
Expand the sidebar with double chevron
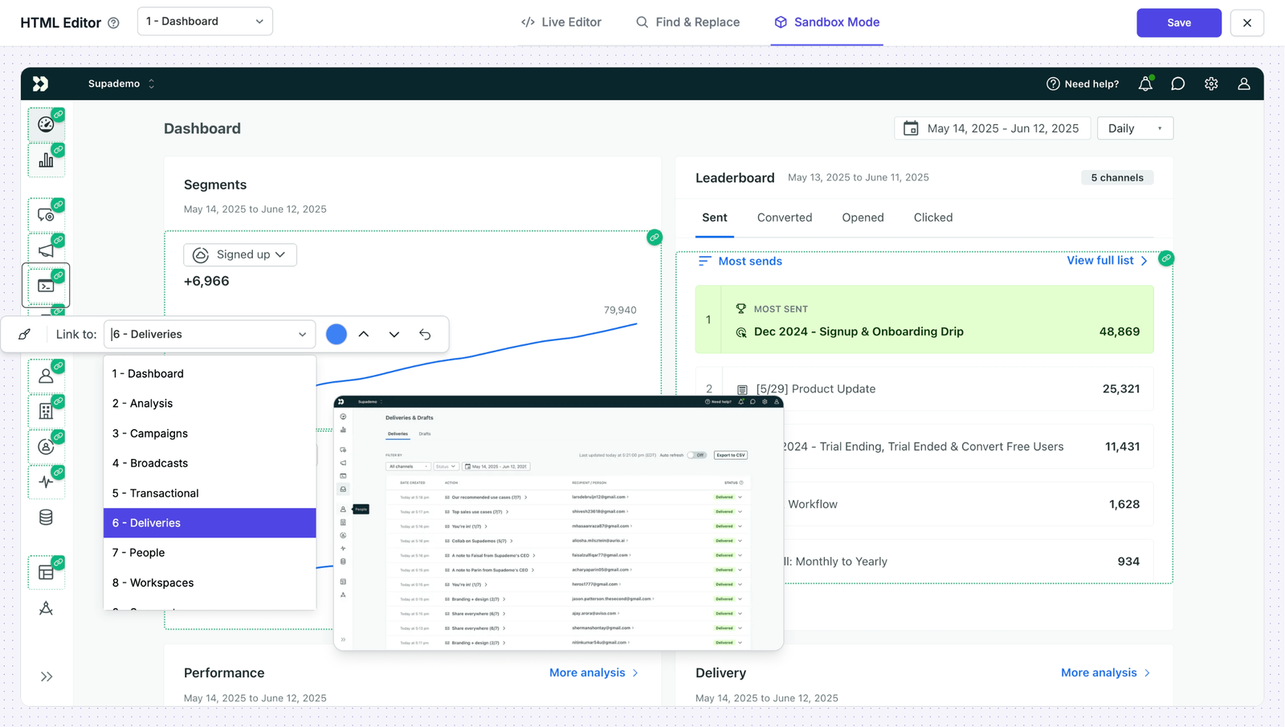[x=47, y=676]
